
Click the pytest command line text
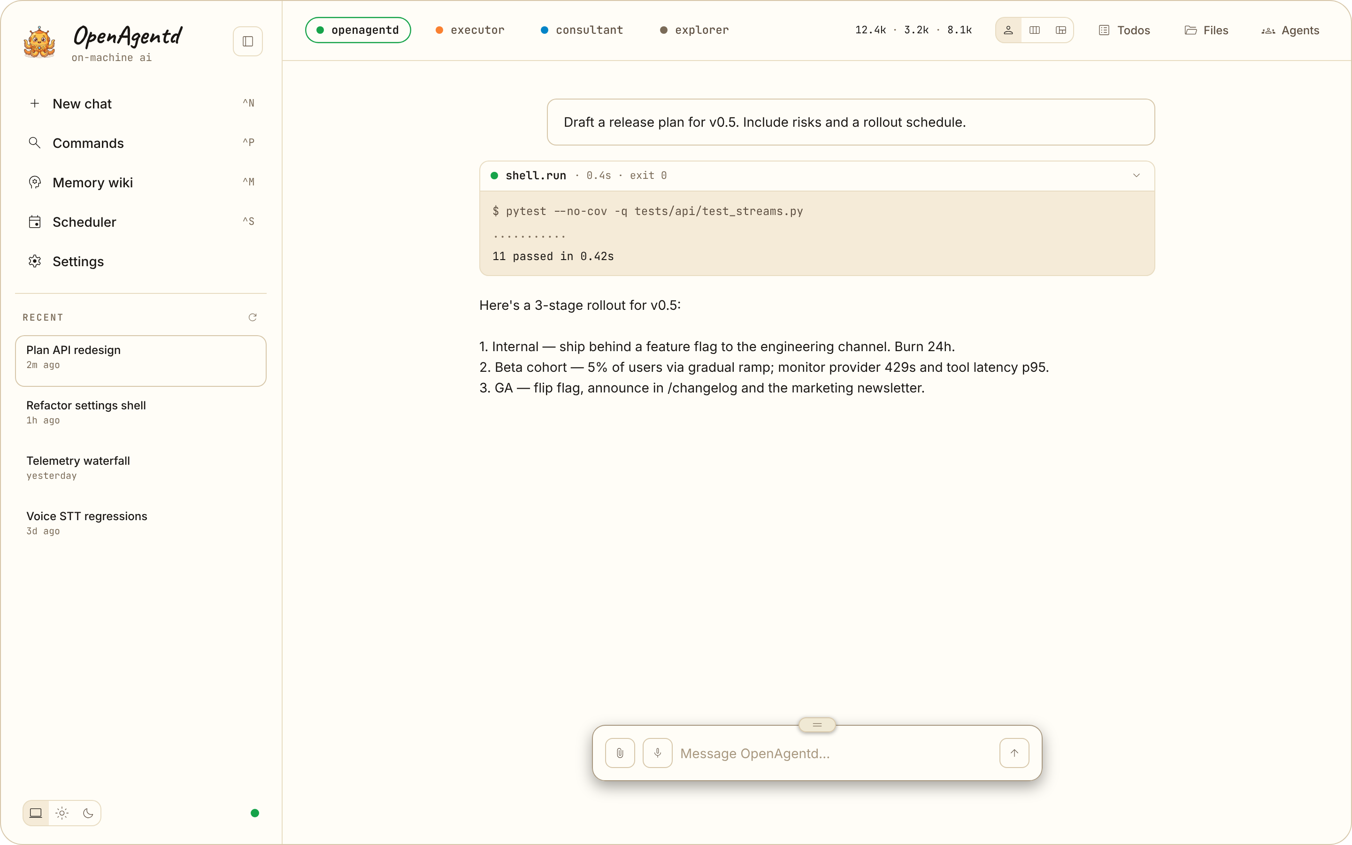(x=647, y=211)
